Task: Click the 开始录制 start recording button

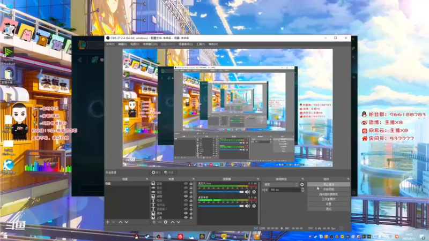Action: click(x=328, y=189)
